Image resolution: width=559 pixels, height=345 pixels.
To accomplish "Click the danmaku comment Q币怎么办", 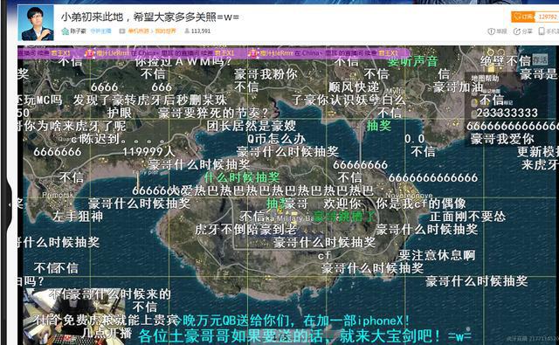I will [x=276, y=139].
